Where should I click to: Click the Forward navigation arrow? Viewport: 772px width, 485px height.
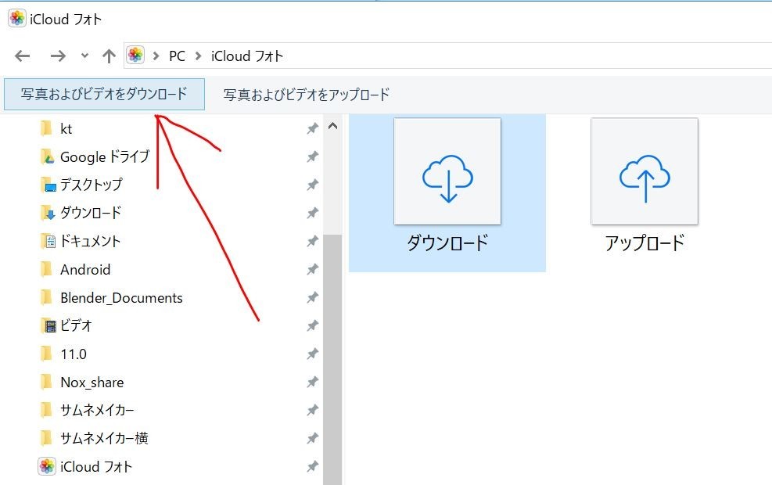click(58, 56)
